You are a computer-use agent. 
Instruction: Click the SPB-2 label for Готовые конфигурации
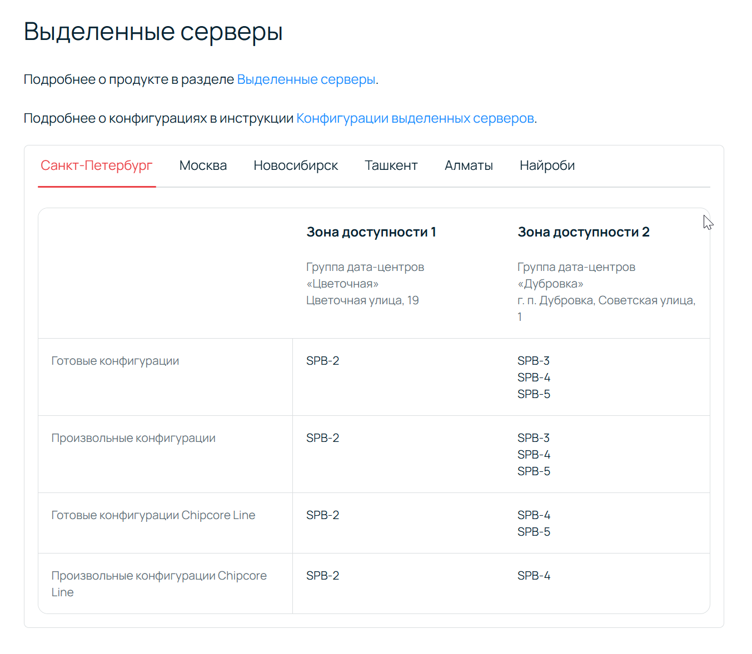[322, 360]
